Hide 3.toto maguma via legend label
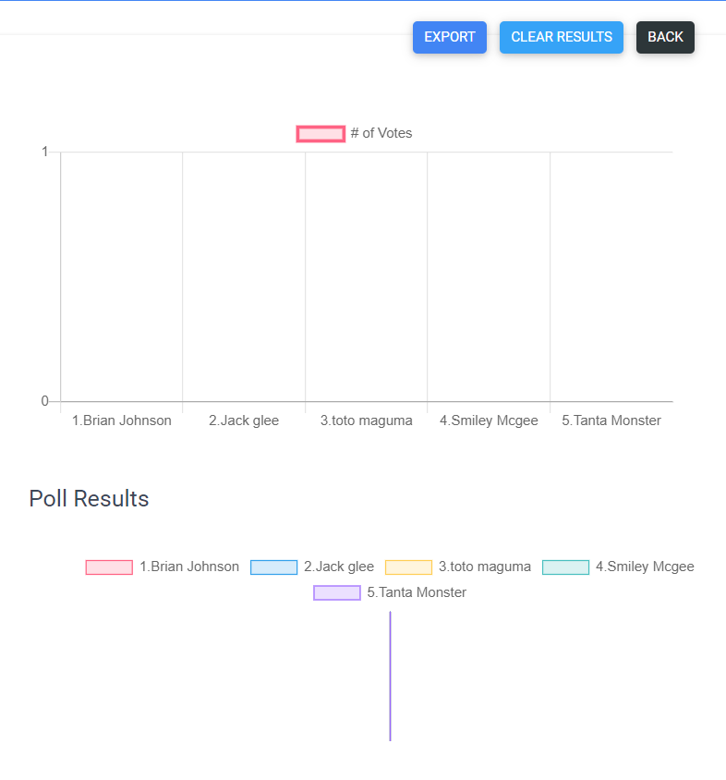This screenshot has height=780, width=726. 485,567
